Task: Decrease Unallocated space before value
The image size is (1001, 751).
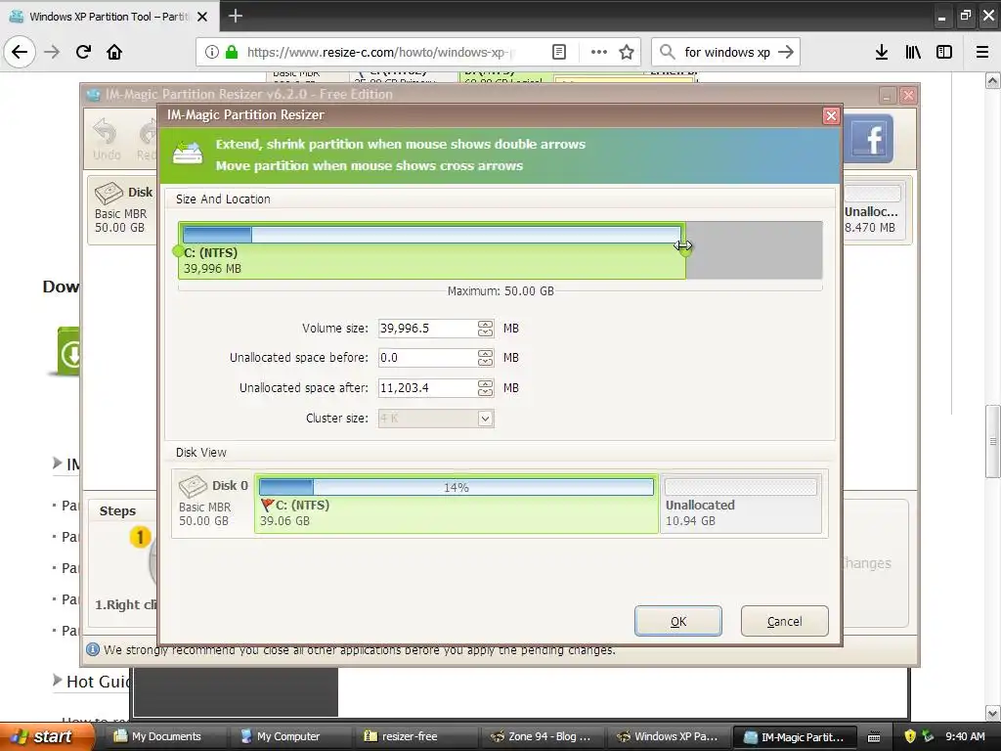Action: pyautogui.click(x=485, y=362)
